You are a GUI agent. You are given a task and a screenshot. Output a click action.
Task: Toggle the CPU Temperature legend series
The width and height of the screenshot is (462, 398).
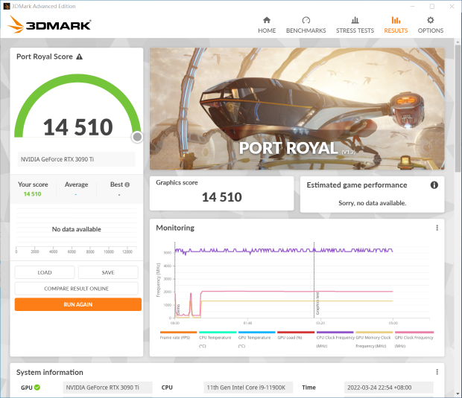click(x=218, y=340)
